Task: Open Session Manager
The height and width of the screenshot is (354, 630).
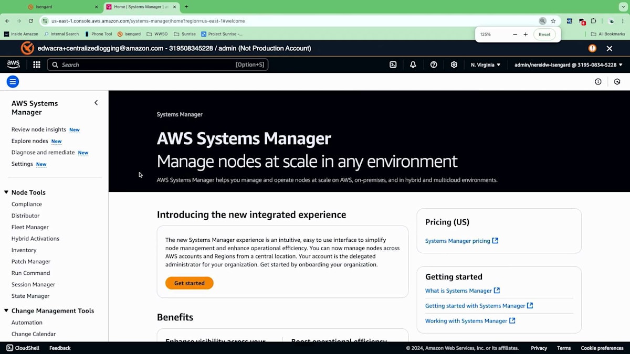Action: pos(33,285)
